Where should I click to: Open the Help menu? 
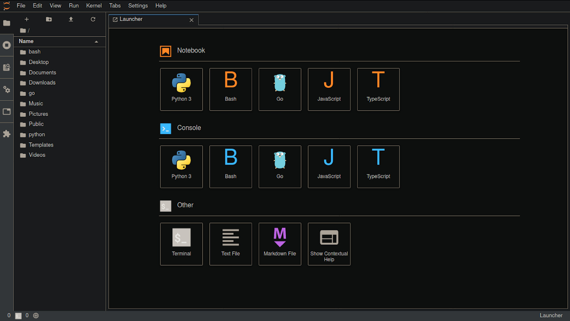coord(161,6)
